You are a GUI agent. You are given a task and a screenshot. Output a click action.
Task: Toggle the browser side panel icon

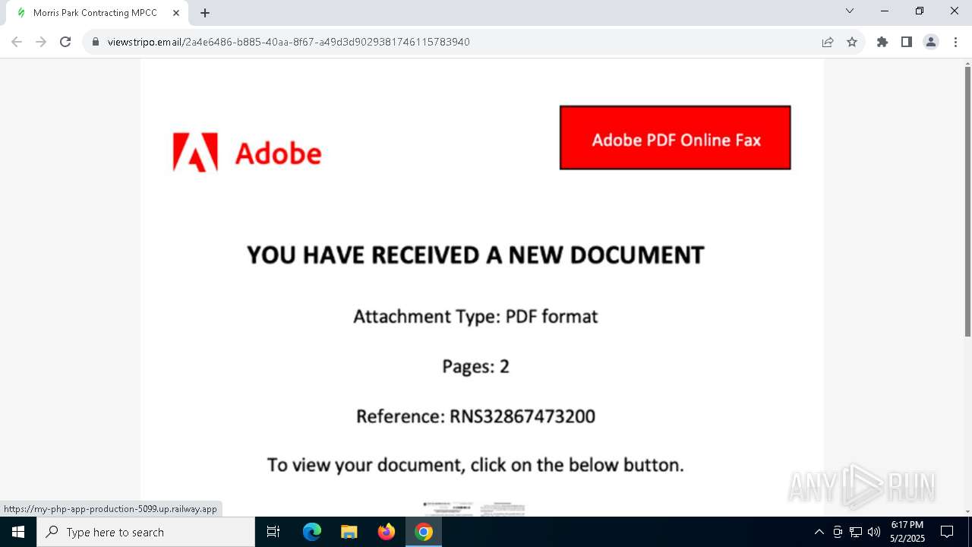(907, 42)
